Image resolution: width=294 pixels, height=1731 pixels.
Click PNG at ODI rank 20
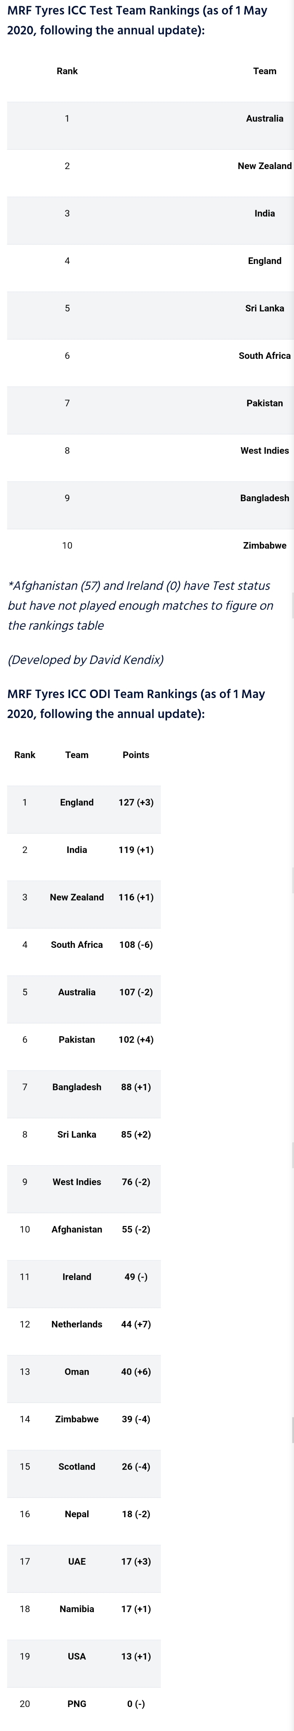(x=77, y=1703)
